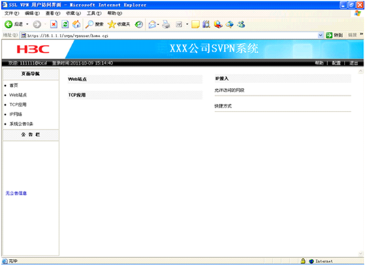The width and height of the screenshot is (367, 267).
Task: Open 系统公告0条 in the sidebar
Action: click(21, 124)
